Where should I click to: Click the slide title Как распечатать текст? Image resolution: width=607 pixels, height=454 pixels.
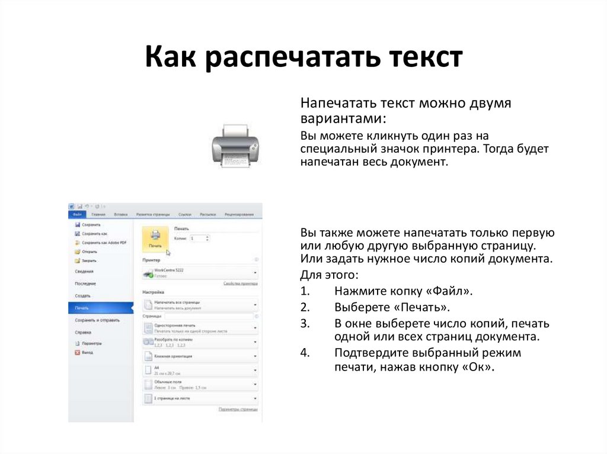tap(304, 57)
